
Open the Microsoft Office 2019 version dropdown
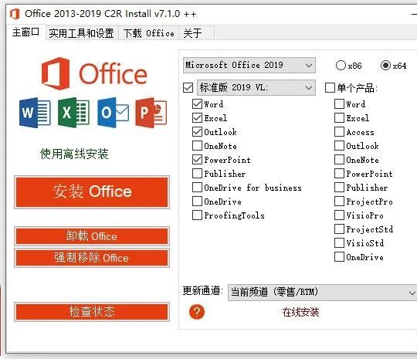pyautogui.click(x=249, y=65)
